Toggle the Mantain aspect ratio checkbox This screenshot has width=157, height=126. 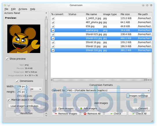coord(9,100)
